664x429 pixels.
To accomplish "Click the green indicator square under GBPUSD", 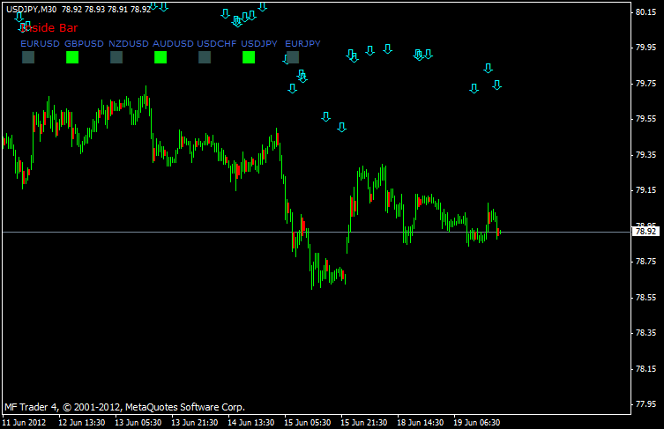I will 72,57.
